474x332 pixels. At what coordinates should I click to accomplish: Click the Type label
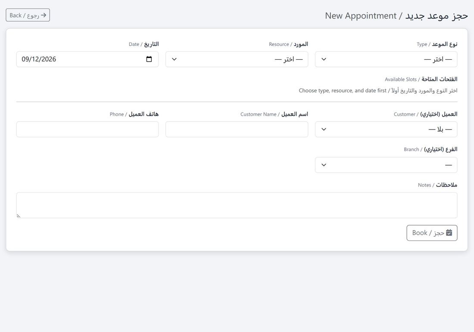(x=437, y=44)
